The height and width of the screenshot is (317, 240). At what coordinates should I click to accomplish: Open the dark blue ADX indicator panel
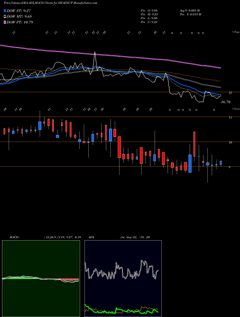click(123, 279)
